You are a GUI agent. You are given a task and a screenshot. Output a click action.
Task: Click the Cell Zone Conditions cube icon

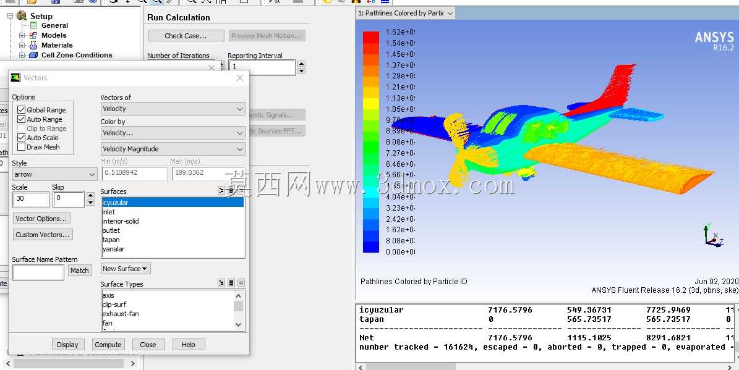pos(33,55)
